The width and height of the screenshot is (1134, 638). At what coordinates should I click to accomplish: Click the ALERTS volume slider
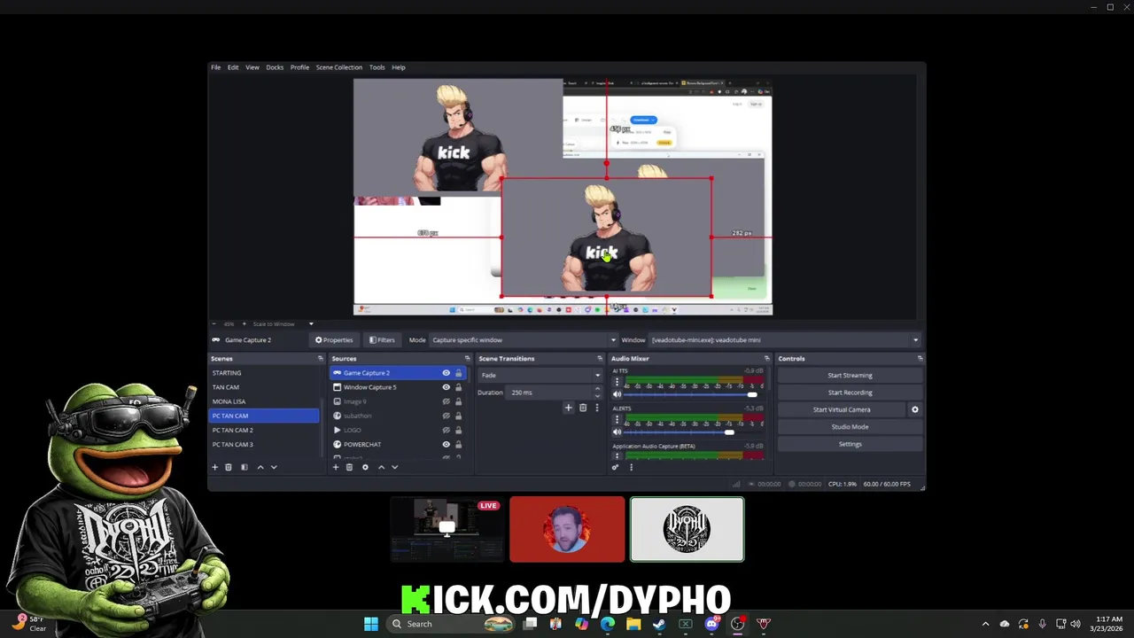click(695, 432)
